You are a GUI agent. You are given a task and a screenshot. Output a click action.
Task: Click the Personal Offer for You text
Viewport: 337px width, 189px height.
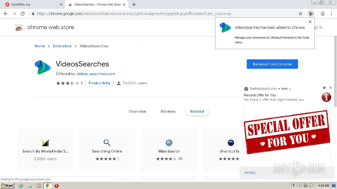coord(260,95)
